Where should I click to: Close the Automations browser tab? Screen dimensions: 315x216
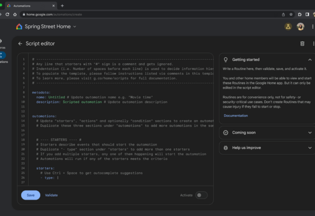tap(54, 6)
